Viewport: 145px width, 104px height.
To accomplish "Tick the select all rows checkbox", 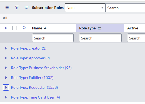I will 15,28.
